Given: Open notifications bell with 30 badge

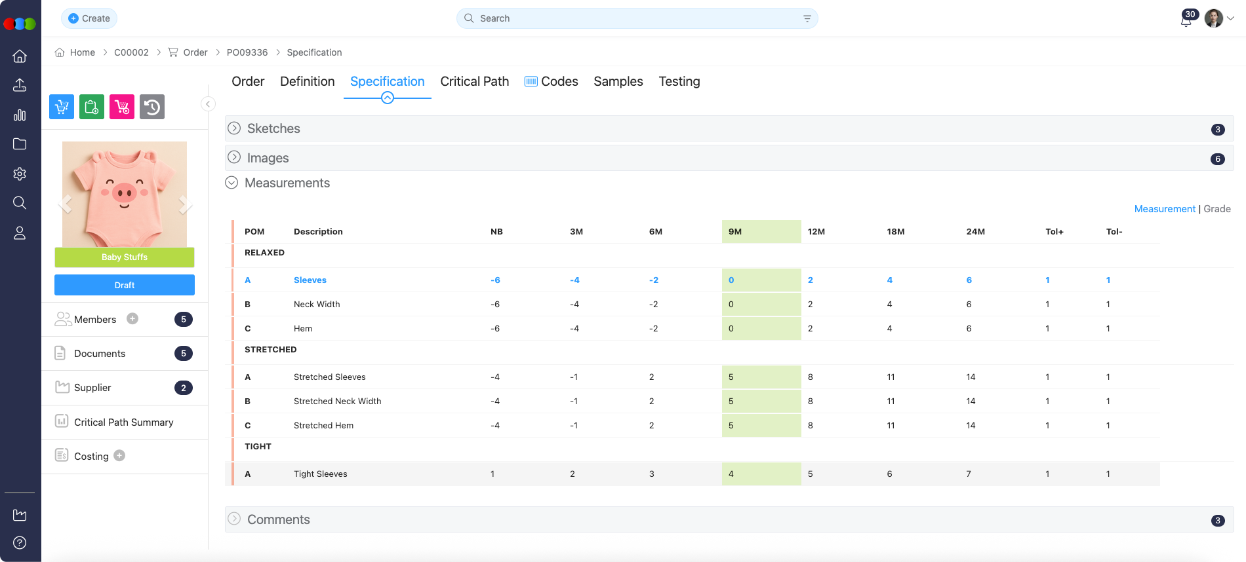Looking at the screenshot, I should [1186, 20].
